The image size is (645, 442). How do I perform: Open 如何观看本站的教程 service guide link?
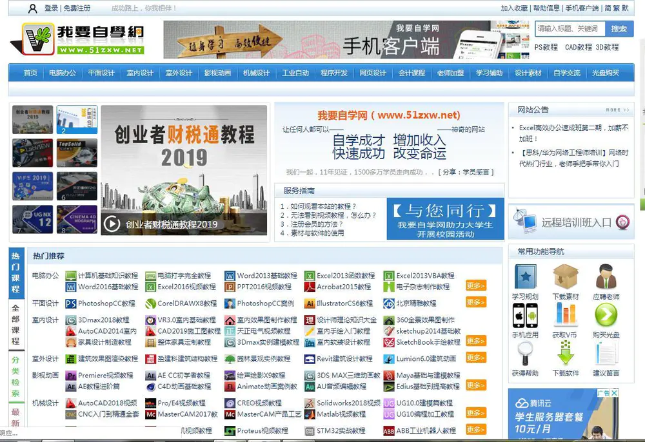pos(319,206)
